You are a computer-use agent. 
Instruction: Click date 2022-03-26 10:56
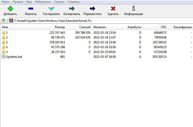[x=105, y=47]
